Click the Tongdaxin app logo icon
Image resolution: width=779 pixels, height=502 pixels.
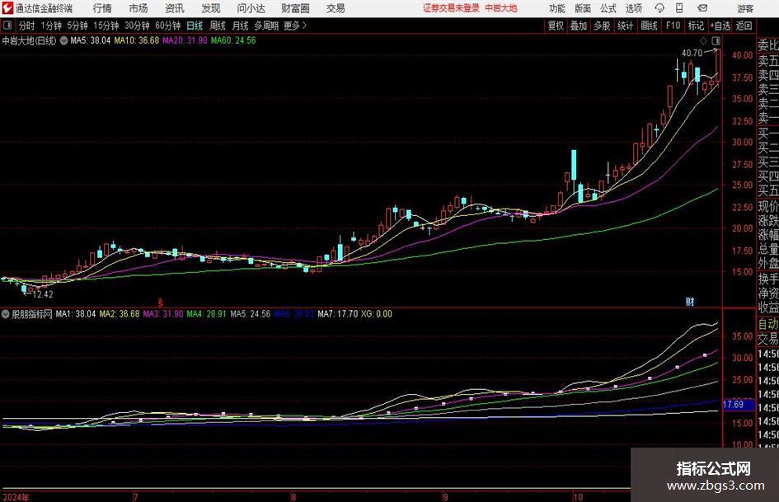[7, 8]
